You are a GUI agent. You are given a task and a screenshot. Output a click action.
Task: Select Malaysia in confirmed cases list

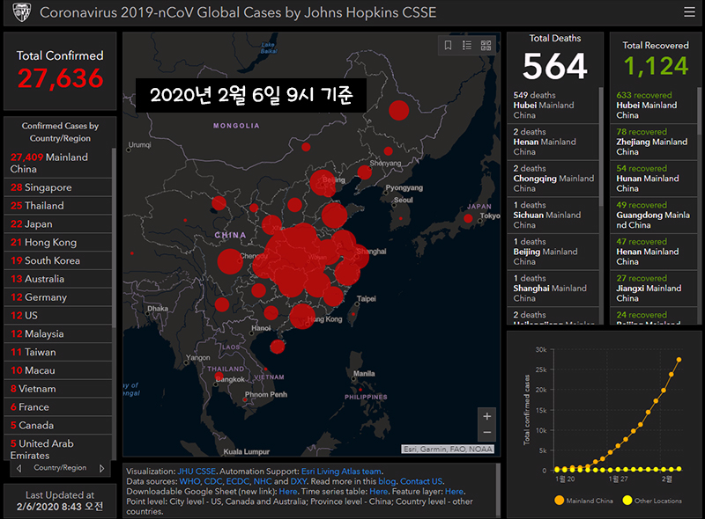[58, 333]
